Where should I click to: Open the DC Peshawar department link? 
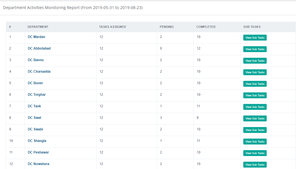[38, 152]
